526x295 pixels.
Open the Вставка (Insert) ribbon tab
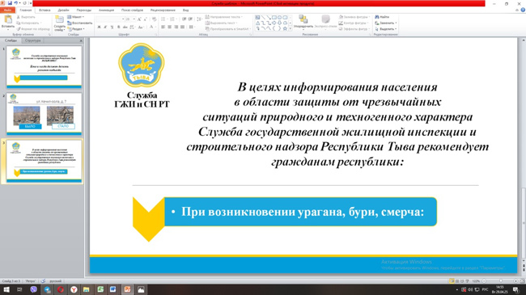pyautogui.click(x=45, y=10)
